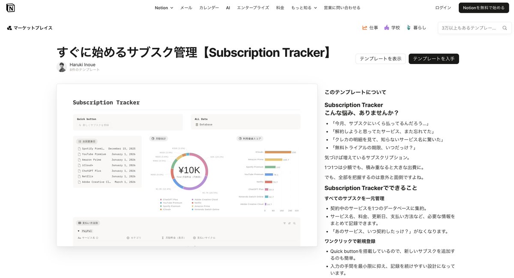Open the template preview image
The height and width of the screenshot is (278, 514).
click(x=187, y=165)
